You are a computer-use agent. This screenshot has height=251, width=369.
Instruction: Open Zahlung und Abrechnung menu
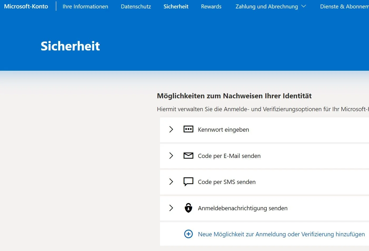tap(267, 7)
